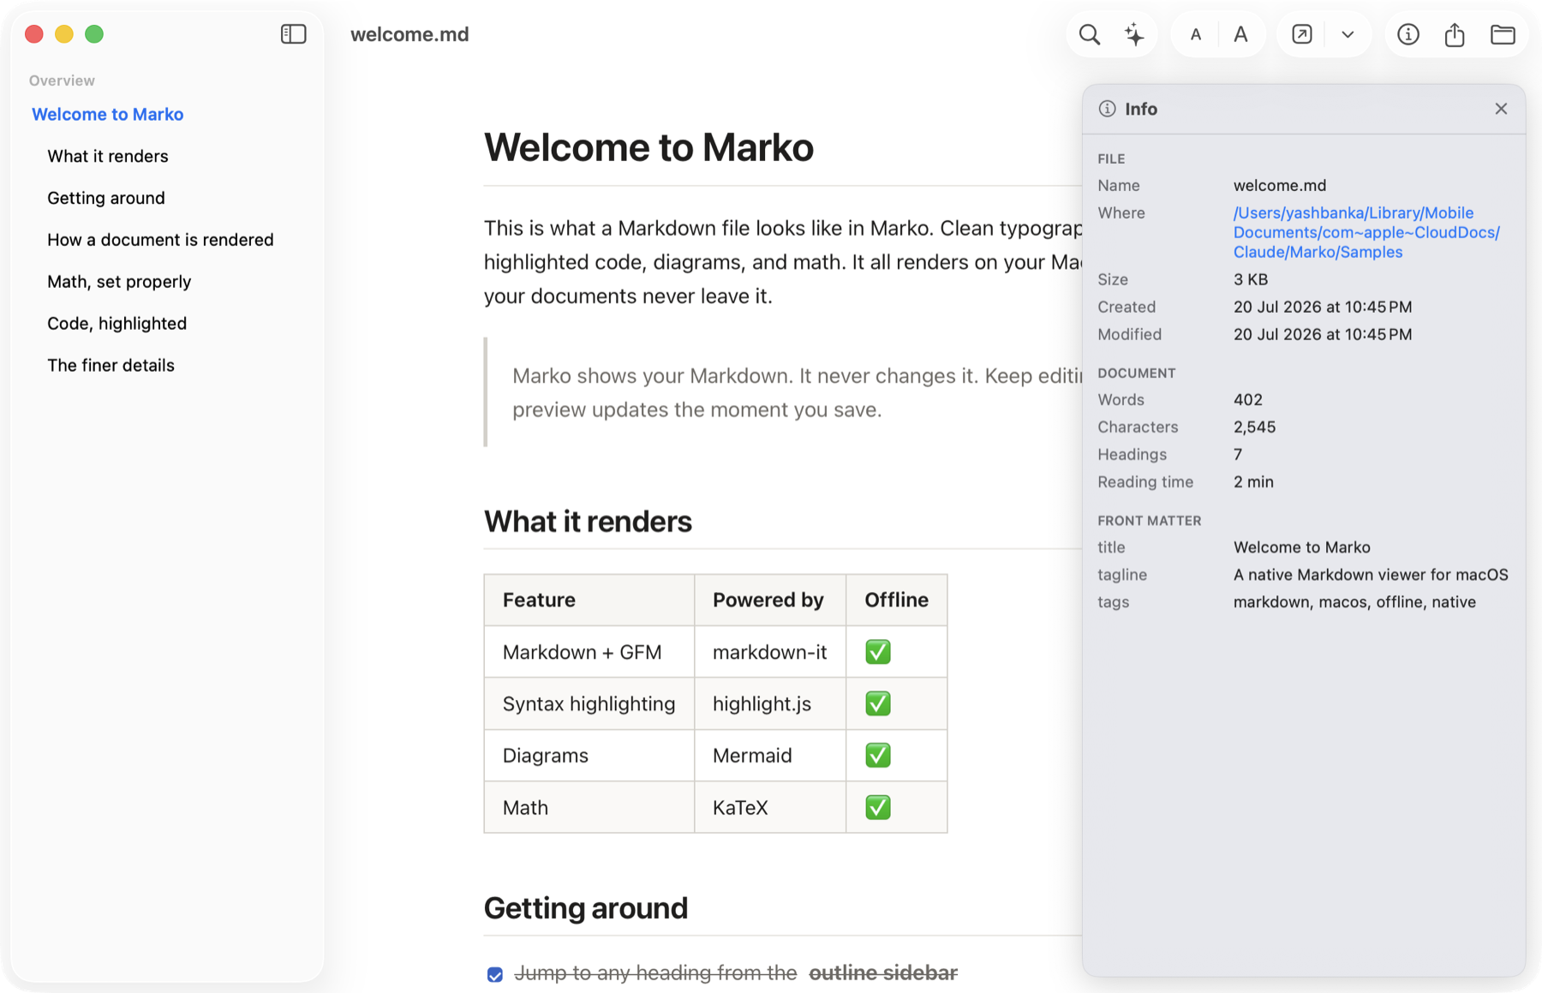Toggle the outline sidebar task checkbox
The height and width of the screenshot is (993, 1542).
pyautogui.click(x=495, y=974)
